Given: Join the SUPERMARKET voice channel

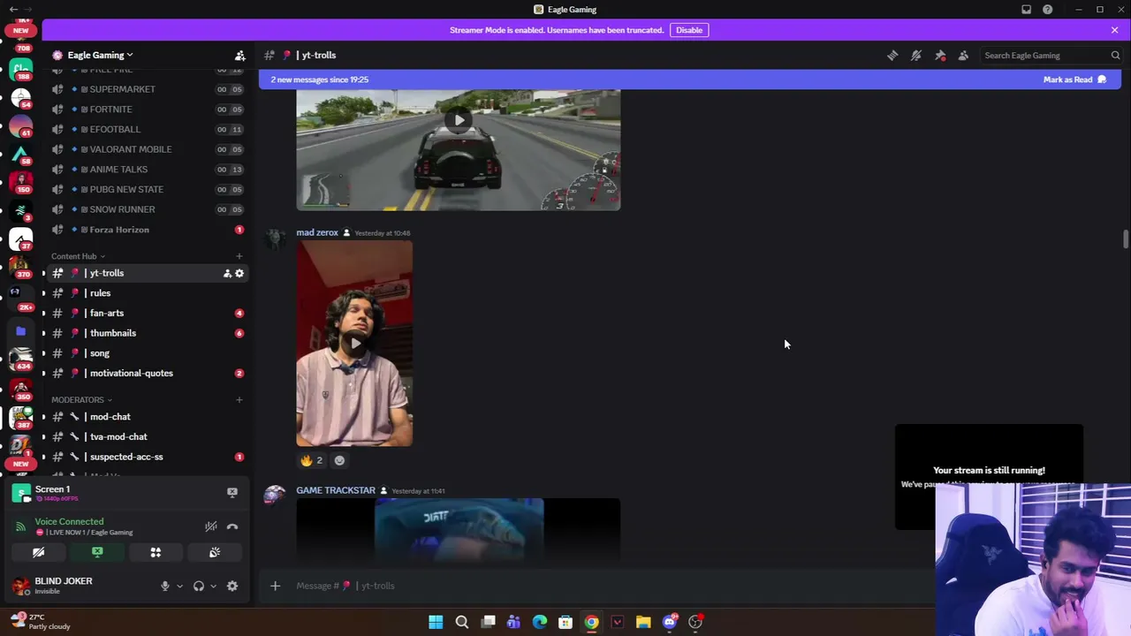Looking at the screenshot, I should tap(147, 89).
